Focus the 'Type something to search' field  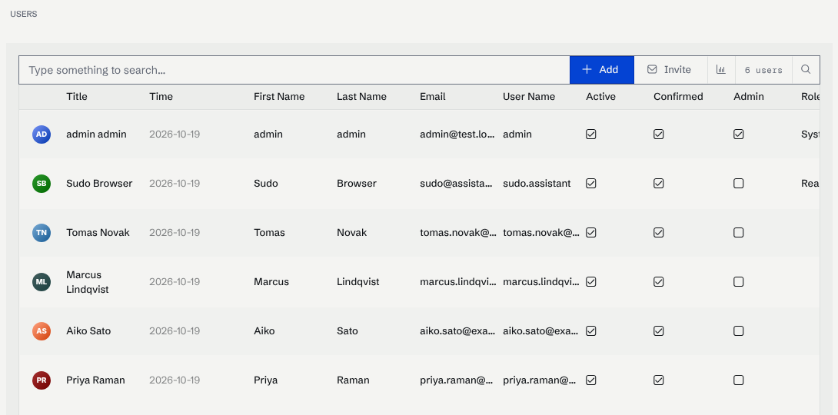294,70
